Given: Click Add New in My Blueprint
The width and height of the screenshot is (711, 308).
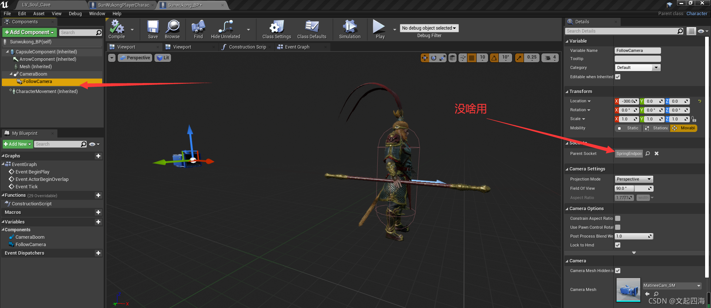Looking at the screenshot, I should point(17,144).
